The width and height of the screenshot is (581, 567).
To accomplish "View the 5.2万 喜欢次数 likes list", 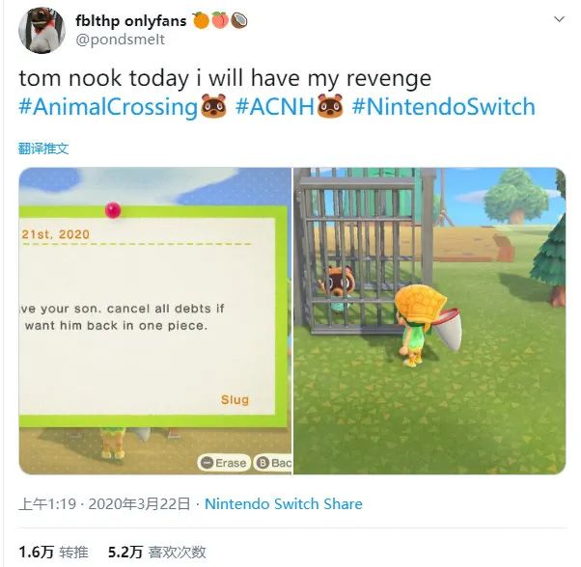I will point(156,552).
